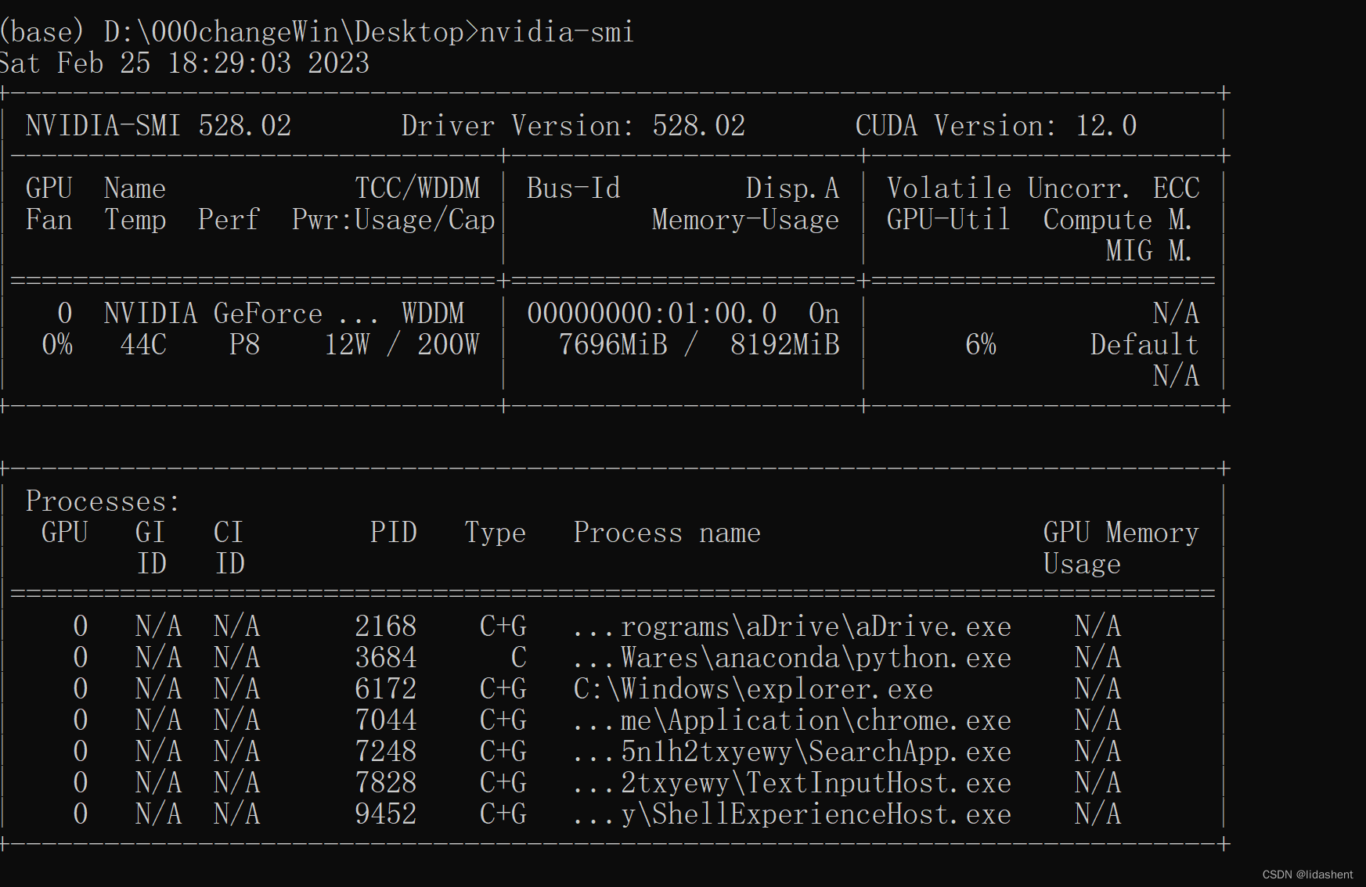Image resolution: width=1366 pixels, height=887 pixels.
Task: Click process '...5n1h2txyewy\SearchApp.exe'
Action: pyautogui.click(x=792, y=752)
